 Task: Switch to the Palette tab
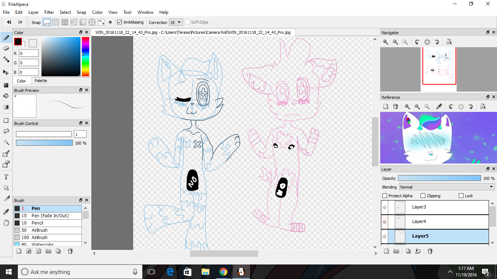[41, 81]
